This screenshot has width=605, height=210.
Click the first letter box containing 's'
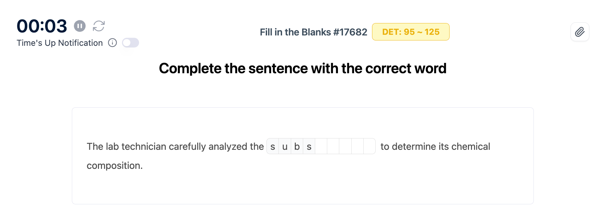click(x=273, y=146)
